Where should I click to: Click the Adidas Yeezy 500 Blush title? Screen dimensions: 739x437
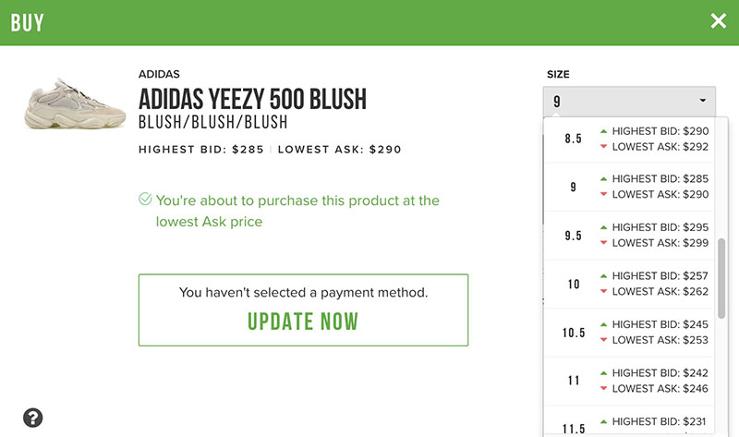point(252,99)
